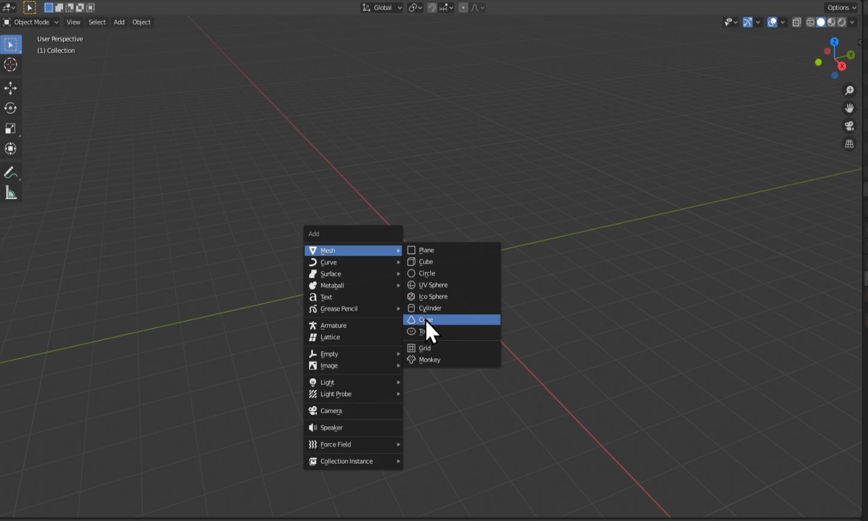Expand the Light submenu
Image resolution: width=868 pixels, height=521 pixels.
353,383
